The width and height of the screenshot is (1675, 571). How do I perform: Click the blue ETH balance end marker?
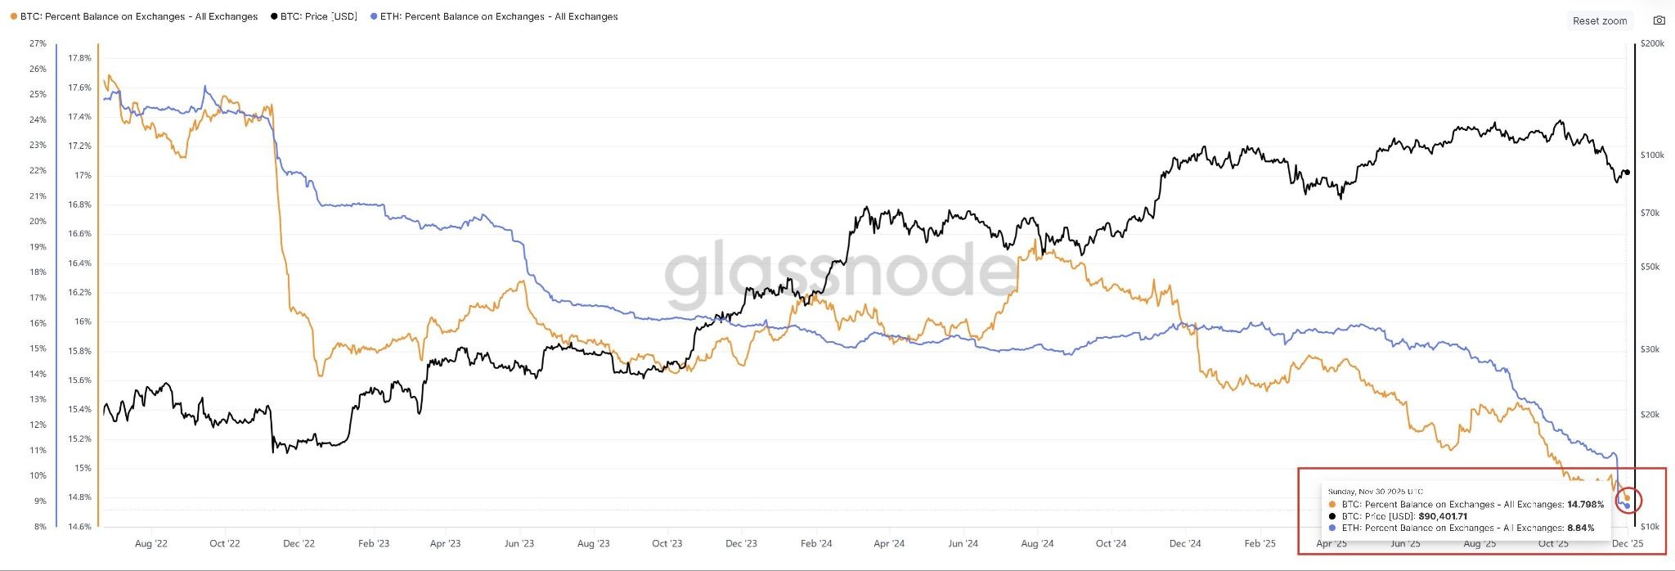point(1628,506)
